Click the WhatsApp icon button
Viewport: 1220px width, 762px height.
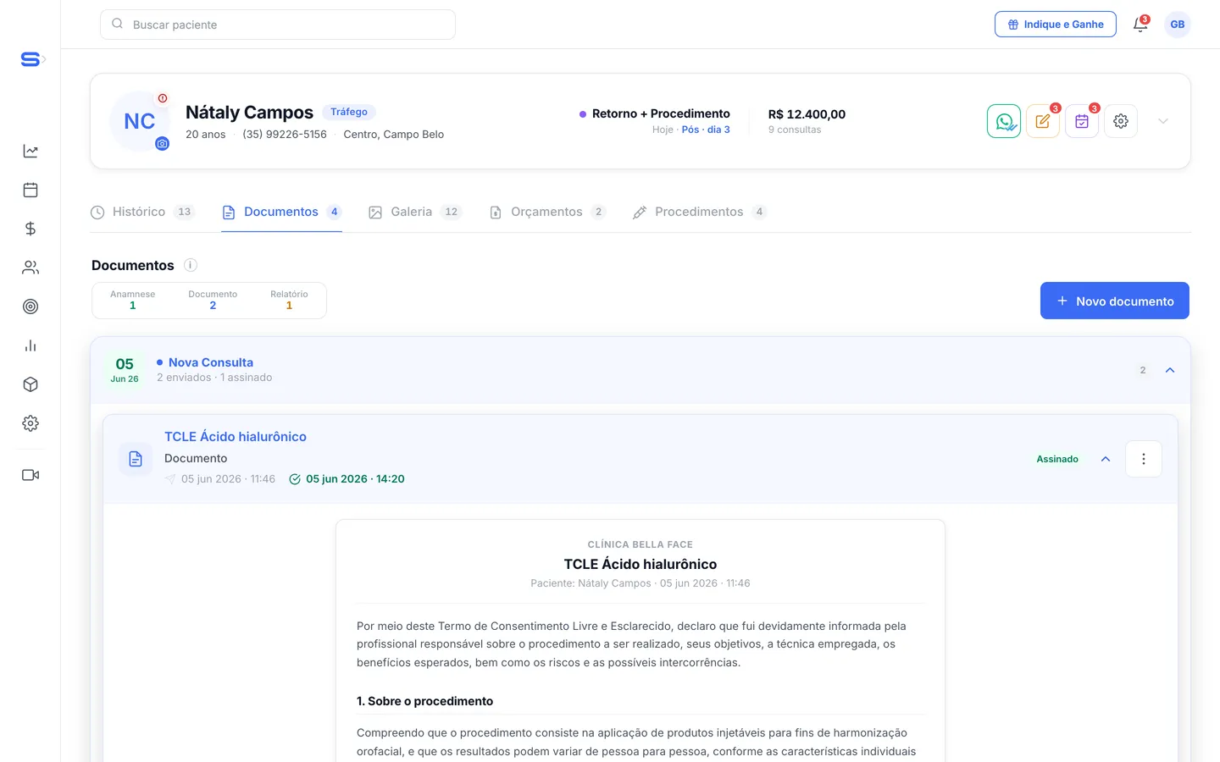click(x=1004, y=121)
